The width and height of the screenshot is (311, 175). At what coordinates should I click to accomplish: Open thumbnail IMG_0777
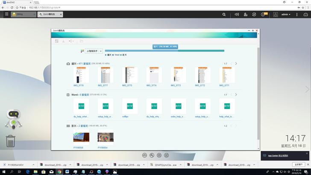coord(106,75)
